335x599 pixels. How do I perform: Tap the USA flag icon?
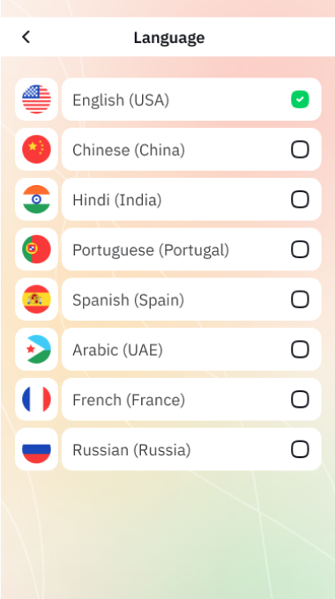[x=36, y=100]
